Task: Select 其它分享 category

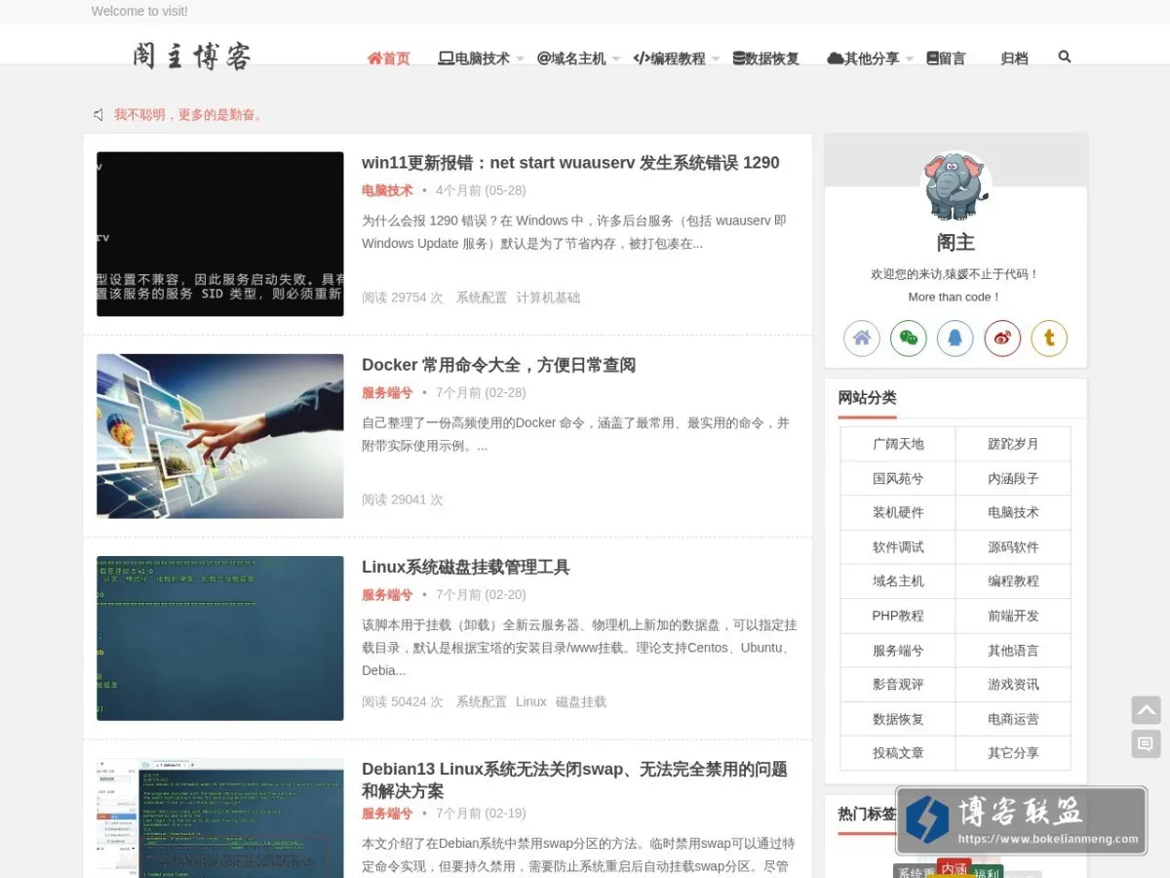Action: [x=1013, y=753]
